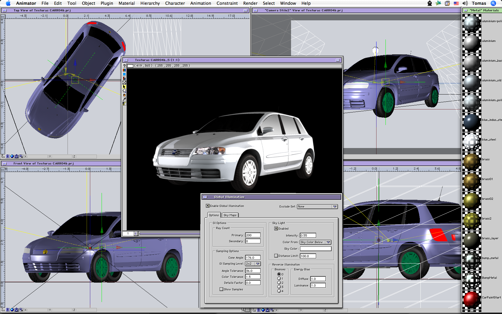Select the 2 bounces radio button
502x314 pixels.
tap(279, 283)
